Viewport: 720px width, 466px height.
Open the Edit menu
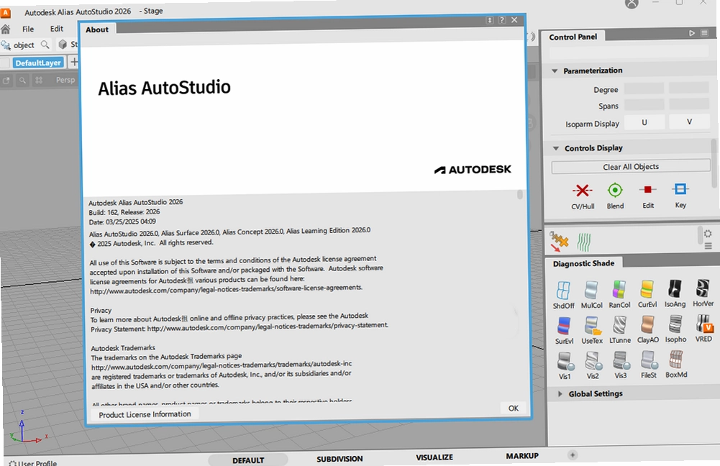(57, 29)
